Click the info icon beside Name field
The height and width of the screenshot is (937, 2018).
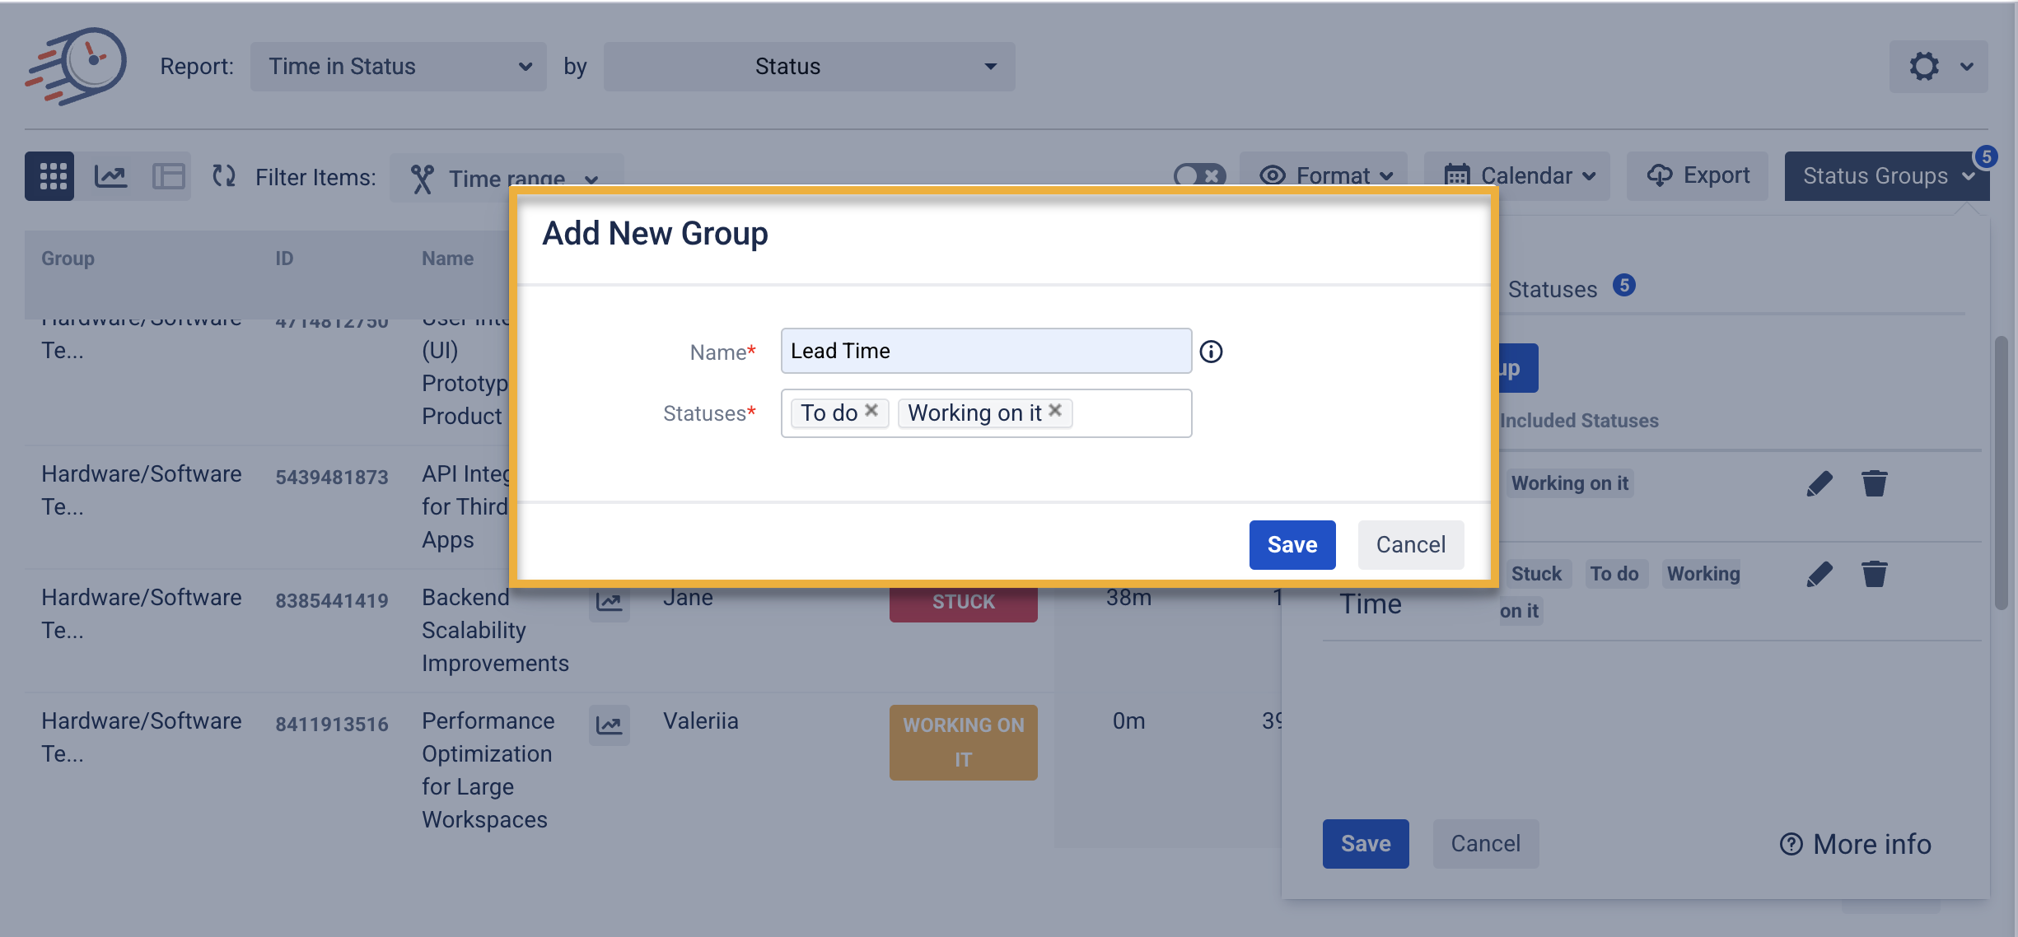click(x=1211, y=352)
